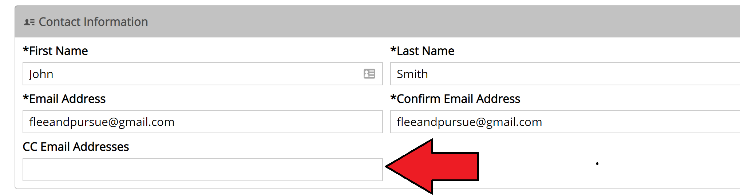
Task: Click the asterisk before Last Name
Action: tap(393, 49)
